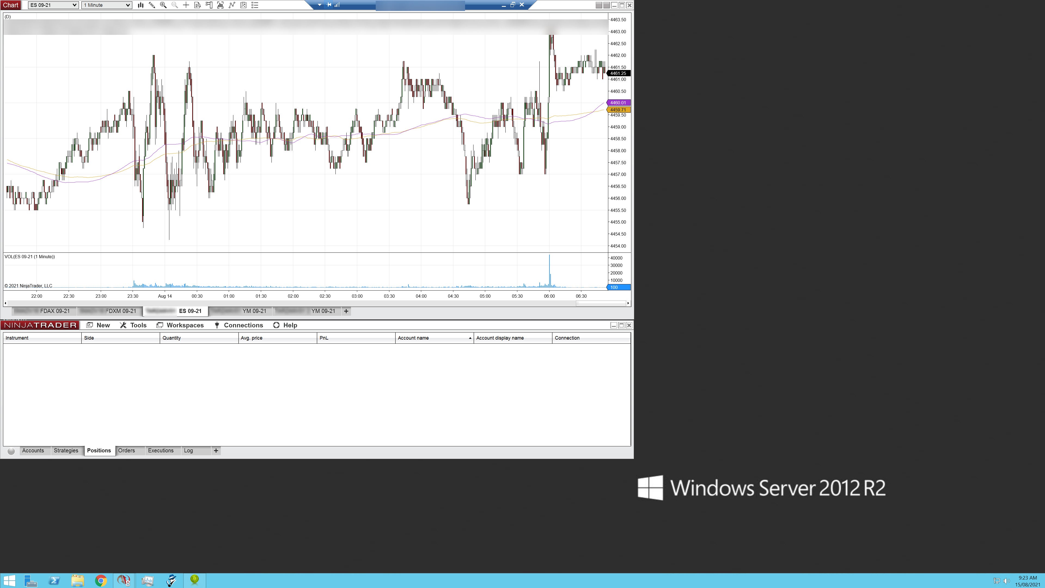Add a new chart tab with plus
The image size is (1045, 588).
346,311
